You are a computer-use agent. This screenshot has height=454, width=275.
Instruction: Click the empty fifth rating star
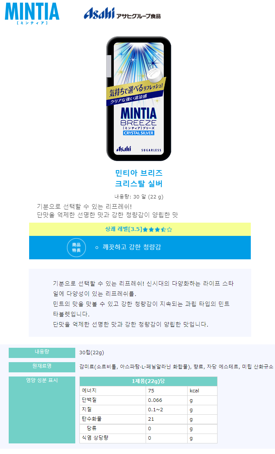[x=169, y=229]
